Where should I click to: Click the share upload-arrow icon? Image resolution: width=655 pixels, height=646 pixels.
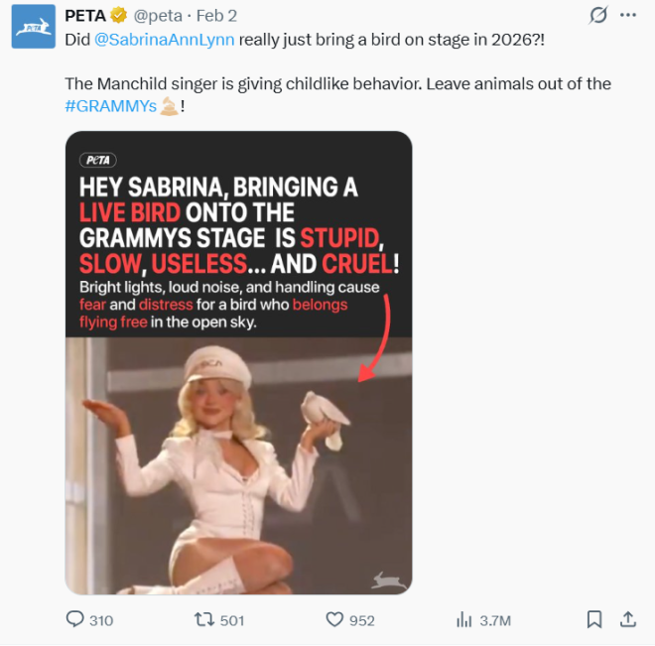click(x=627, y=619)
